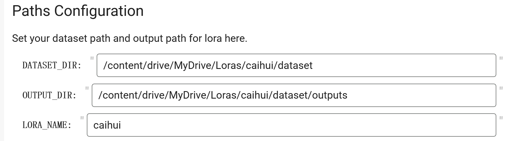Image resolution: width=507 pixels, height=141 pixels.
Task: Place cursor on 'outputs' in OUTPUT_DIR path
Action: [x=330, y=95]
